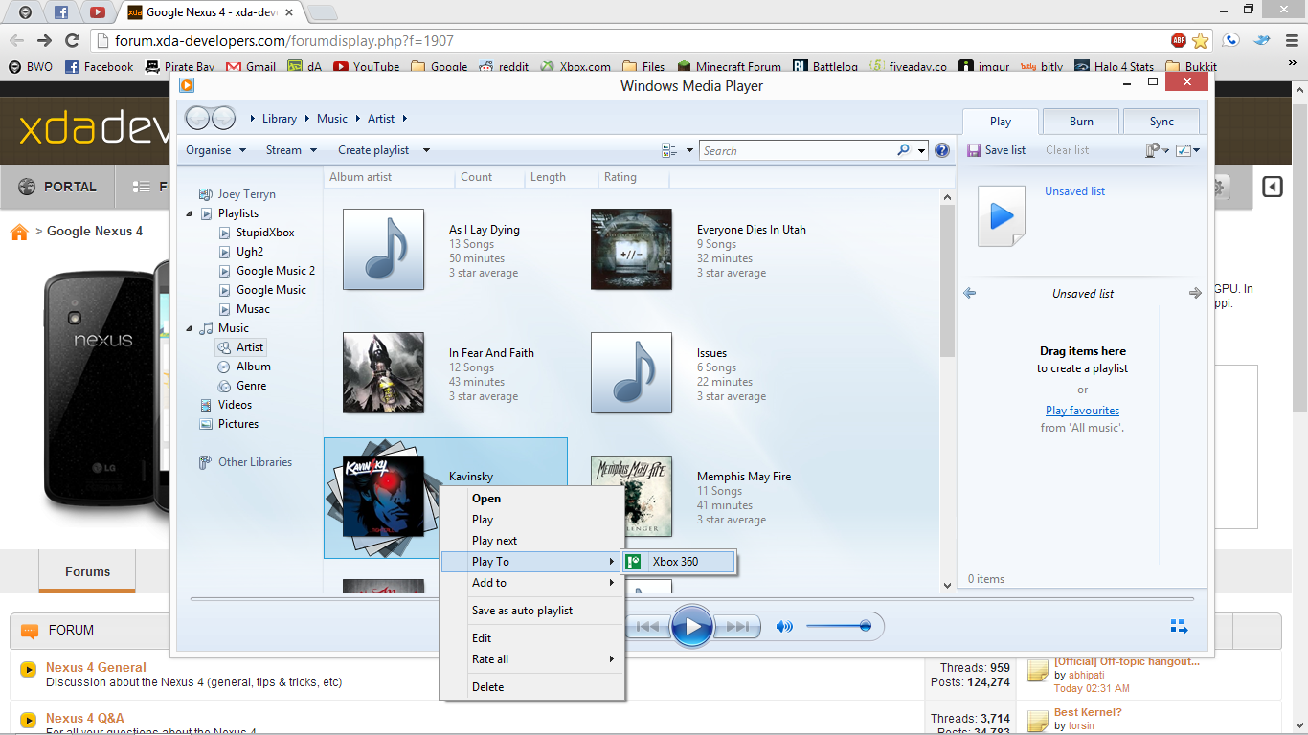Screen dimensions: 1308x735
Task: Click the Media Player back navigation arrow
Action: [197, 118]
